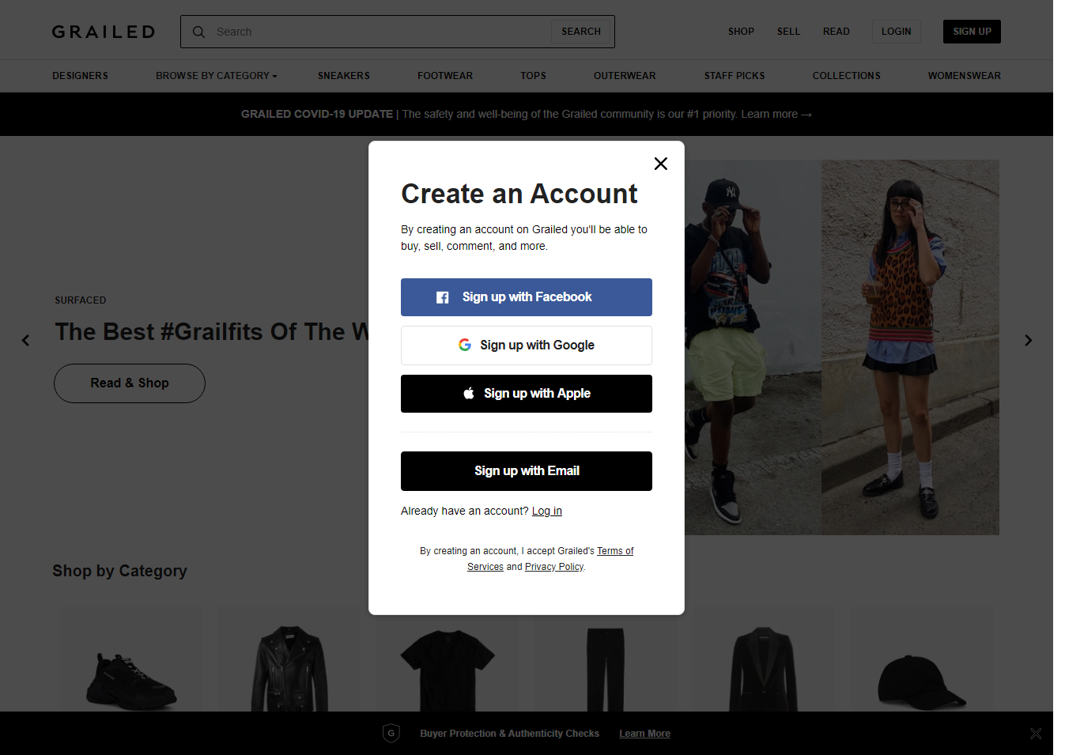
Task: Click the SEARCH button
Action: [581, 32]
